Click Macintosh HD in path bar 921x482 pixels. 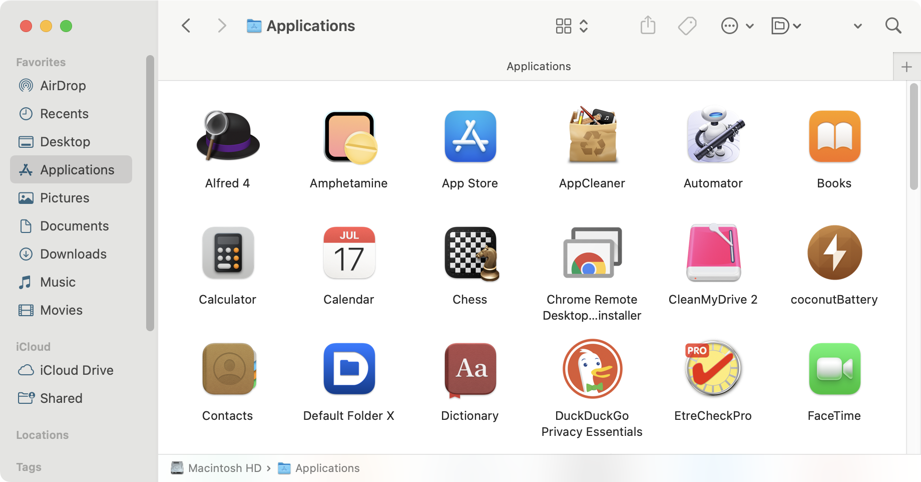pos(216,468)
